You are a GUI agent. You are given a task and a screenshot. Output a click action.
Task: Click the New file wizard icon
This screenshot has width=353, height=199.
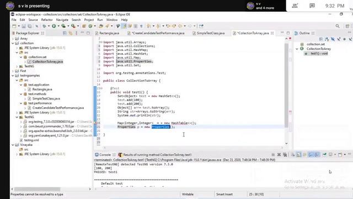click(14, 26)
